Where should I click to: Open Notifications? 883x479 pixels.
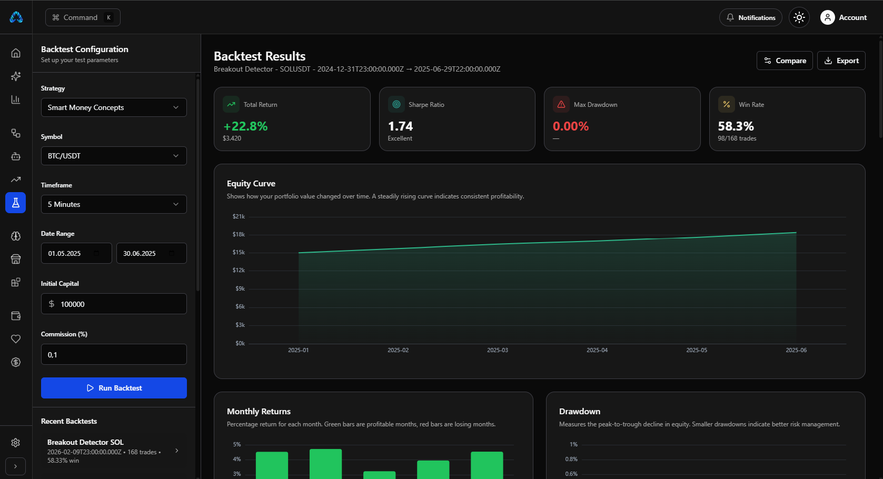[751, 17]
